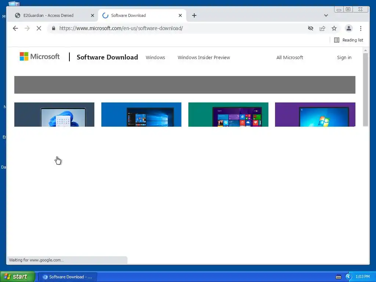Expand the tab search chevron

(326, 15)
